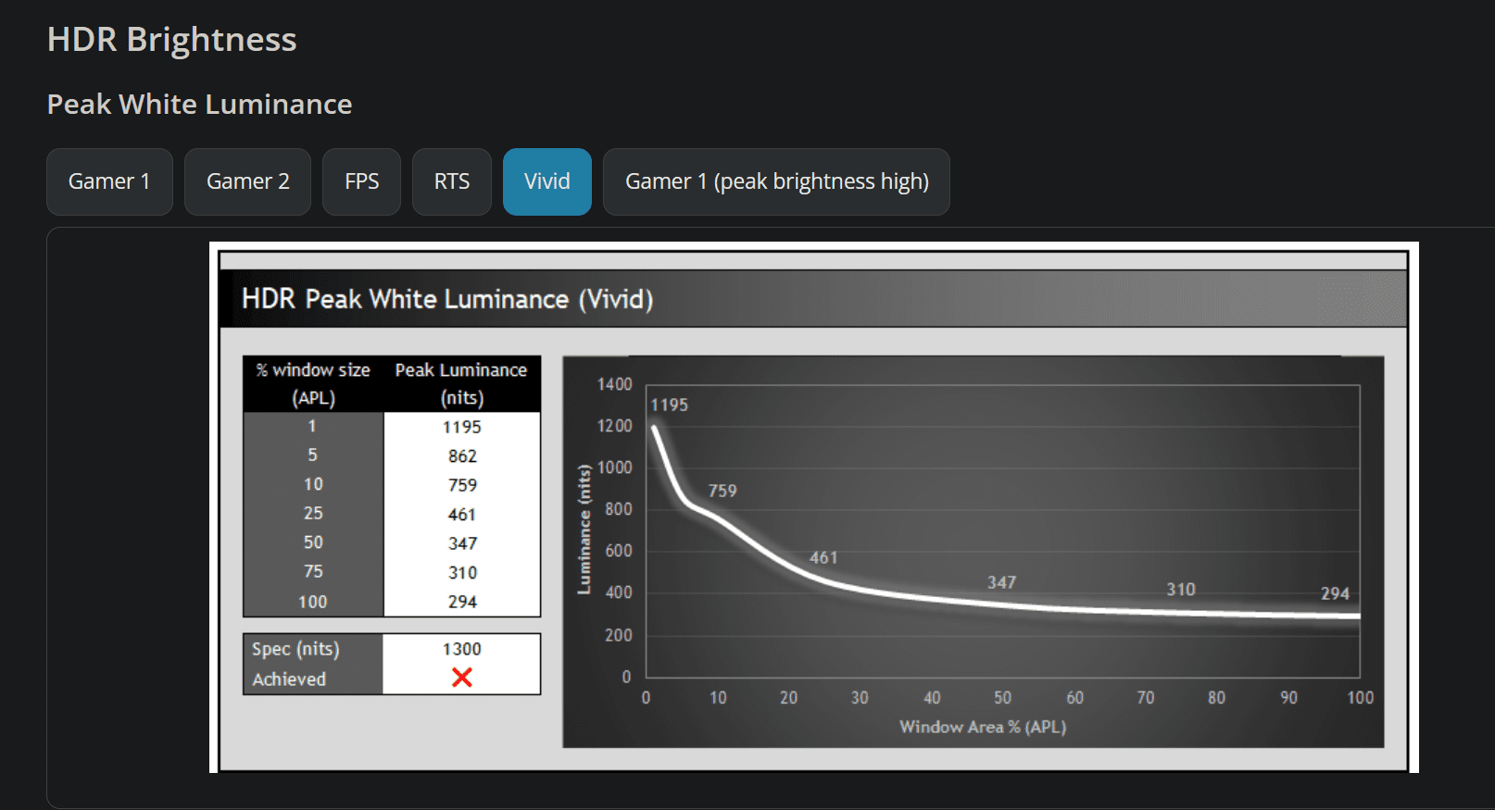The width and height of the screenshot is (1495, 810).
Task: Click the 294 data label on graph
Action: 1335,593
